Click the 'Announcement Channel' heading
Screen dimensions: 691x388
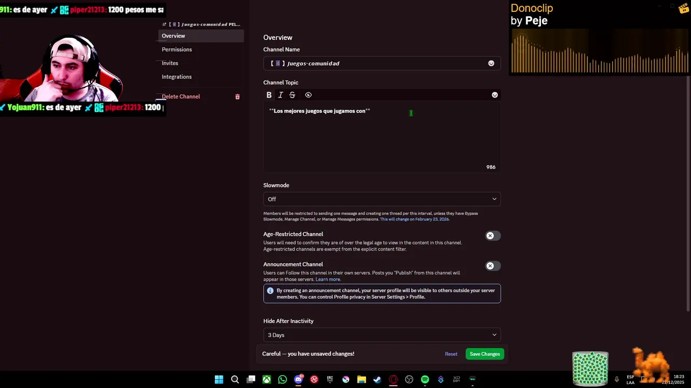(293, 265)
